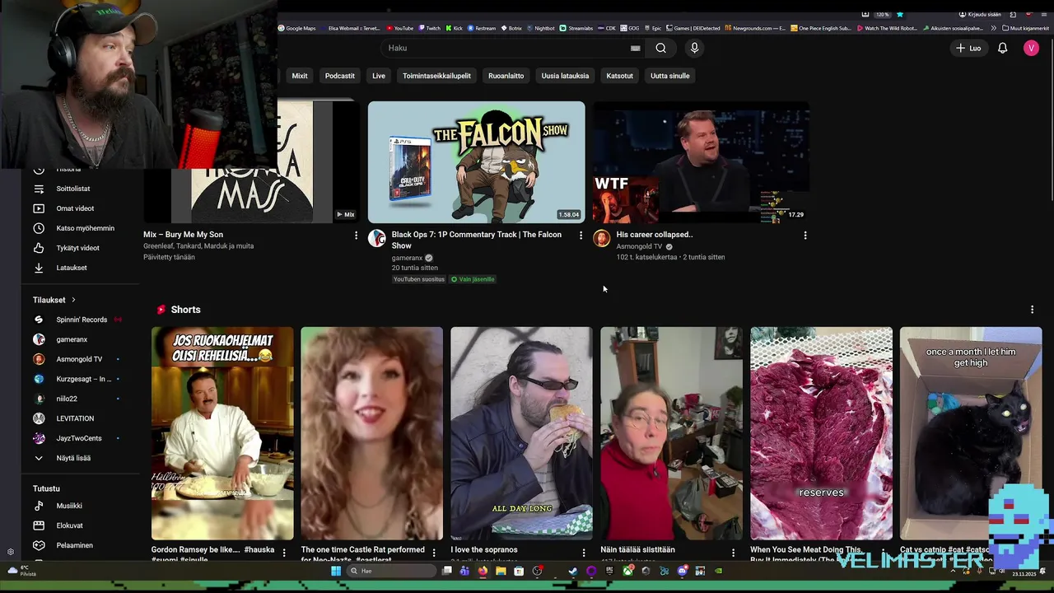Open Shorts shelf more options menu

point(1032,310)
